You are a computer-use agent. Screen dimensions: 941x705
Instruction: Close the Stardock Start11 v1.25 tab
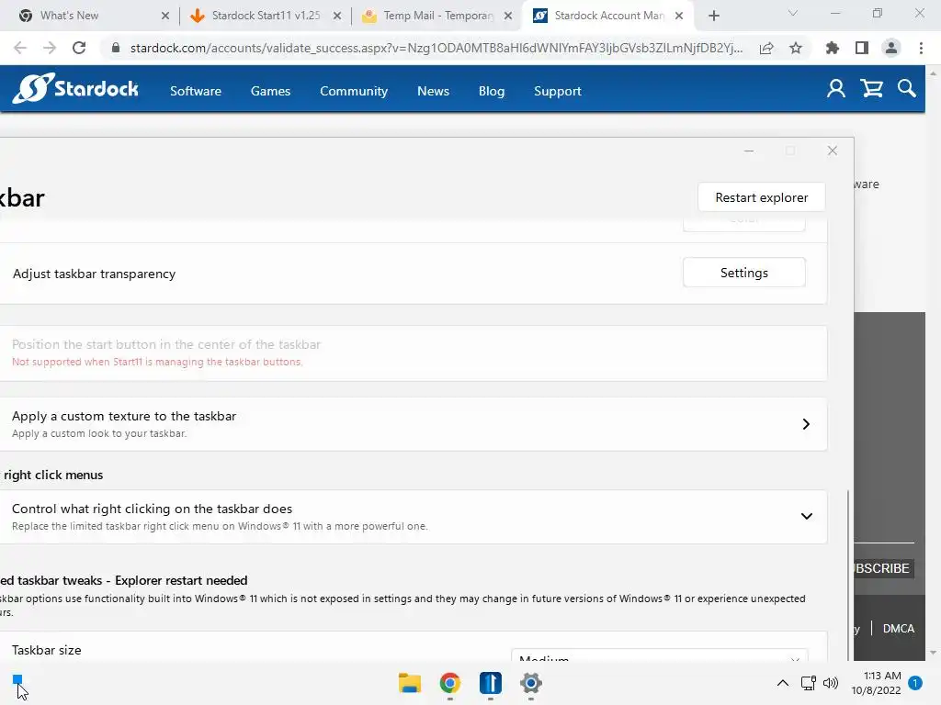[x=337, y=16]
